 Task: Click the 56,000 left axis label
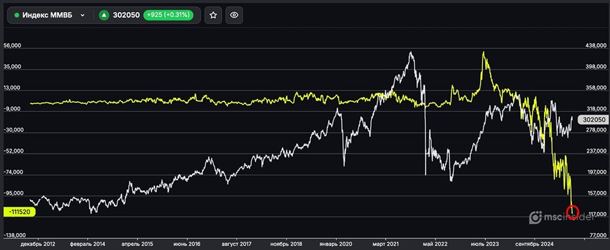13,46
